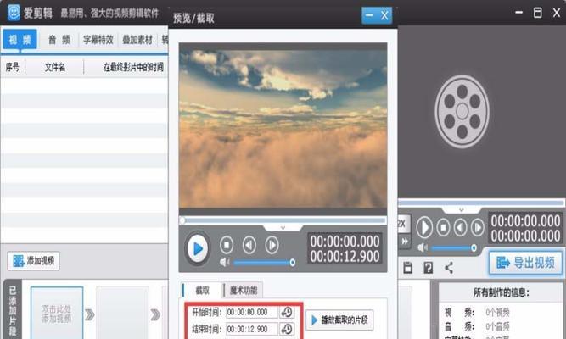Screen dimensions: 566x339
Task: Adjust the main window volume slider
Action: [x=454, y=247]
